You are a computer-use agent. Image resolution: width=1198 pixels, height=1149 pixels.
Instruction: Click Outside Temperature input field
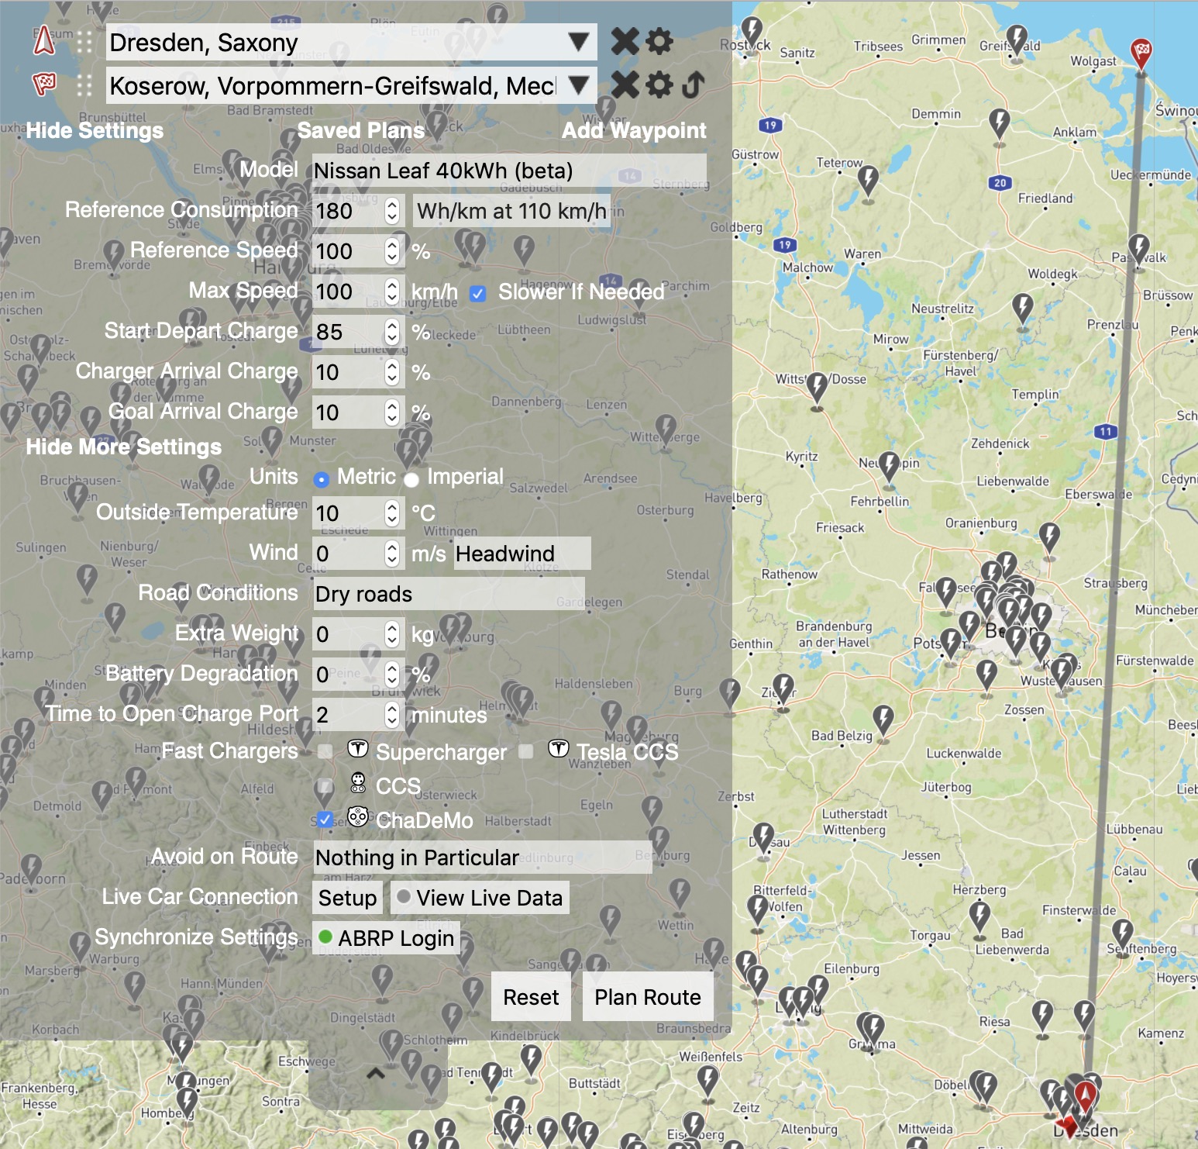(x=358, y=513)
